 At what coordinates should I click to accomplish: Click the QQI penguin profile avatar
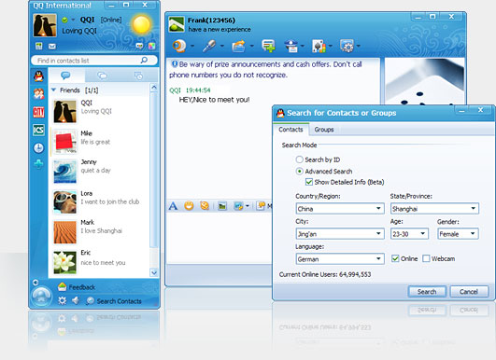45,25
